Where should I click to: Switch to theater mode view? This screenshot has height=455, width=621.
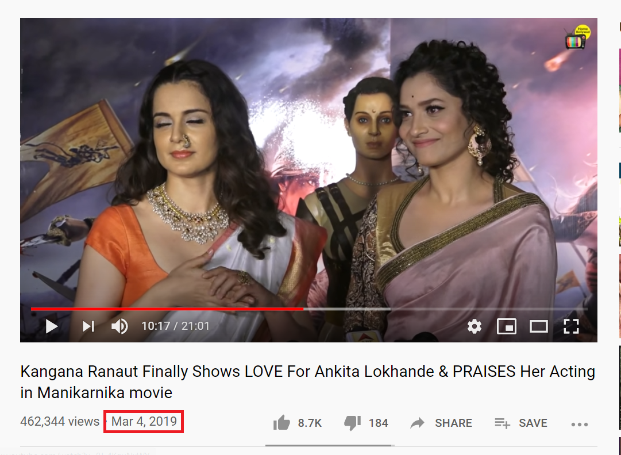point(539,326)
